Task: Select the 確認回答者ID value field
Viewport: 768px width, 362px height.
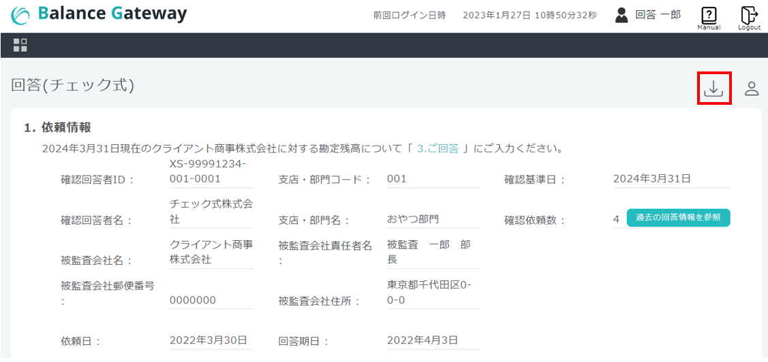Action: pyautogui.click(x=211, y=172)
